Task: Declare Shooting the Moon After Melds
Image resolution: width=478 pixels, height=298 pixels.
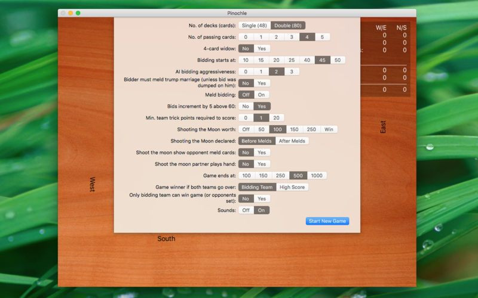Action: tap(292, 141)
